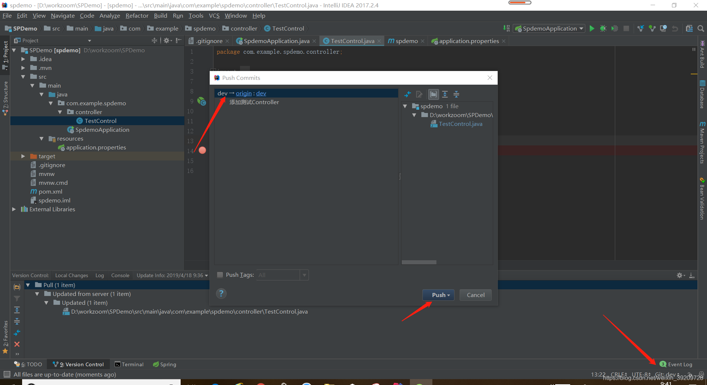Click Git: dev branch in status bar

(667, 374)
